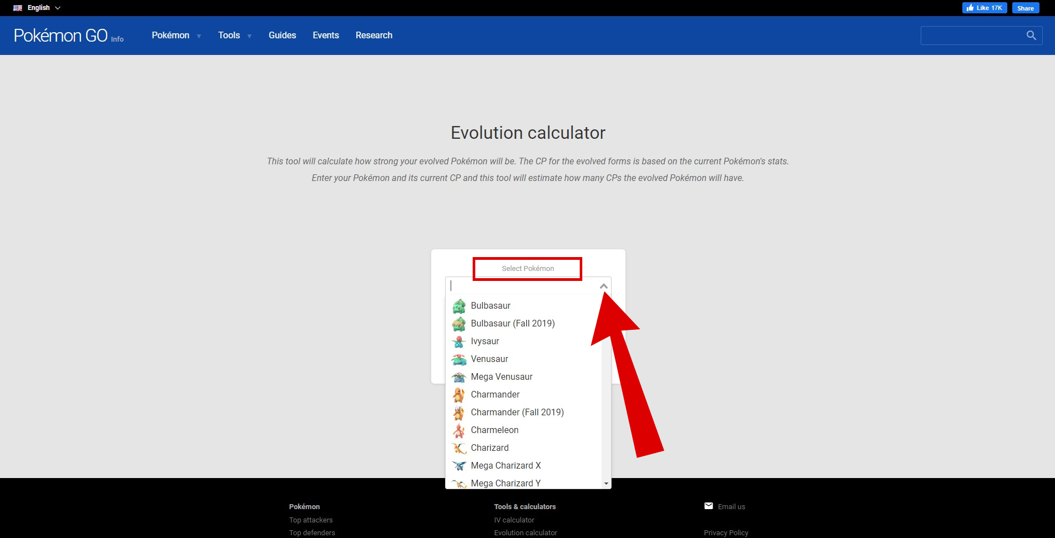Open the English language selector
The height and width of the screenshot is (538, 1055).
pos(37,8)
